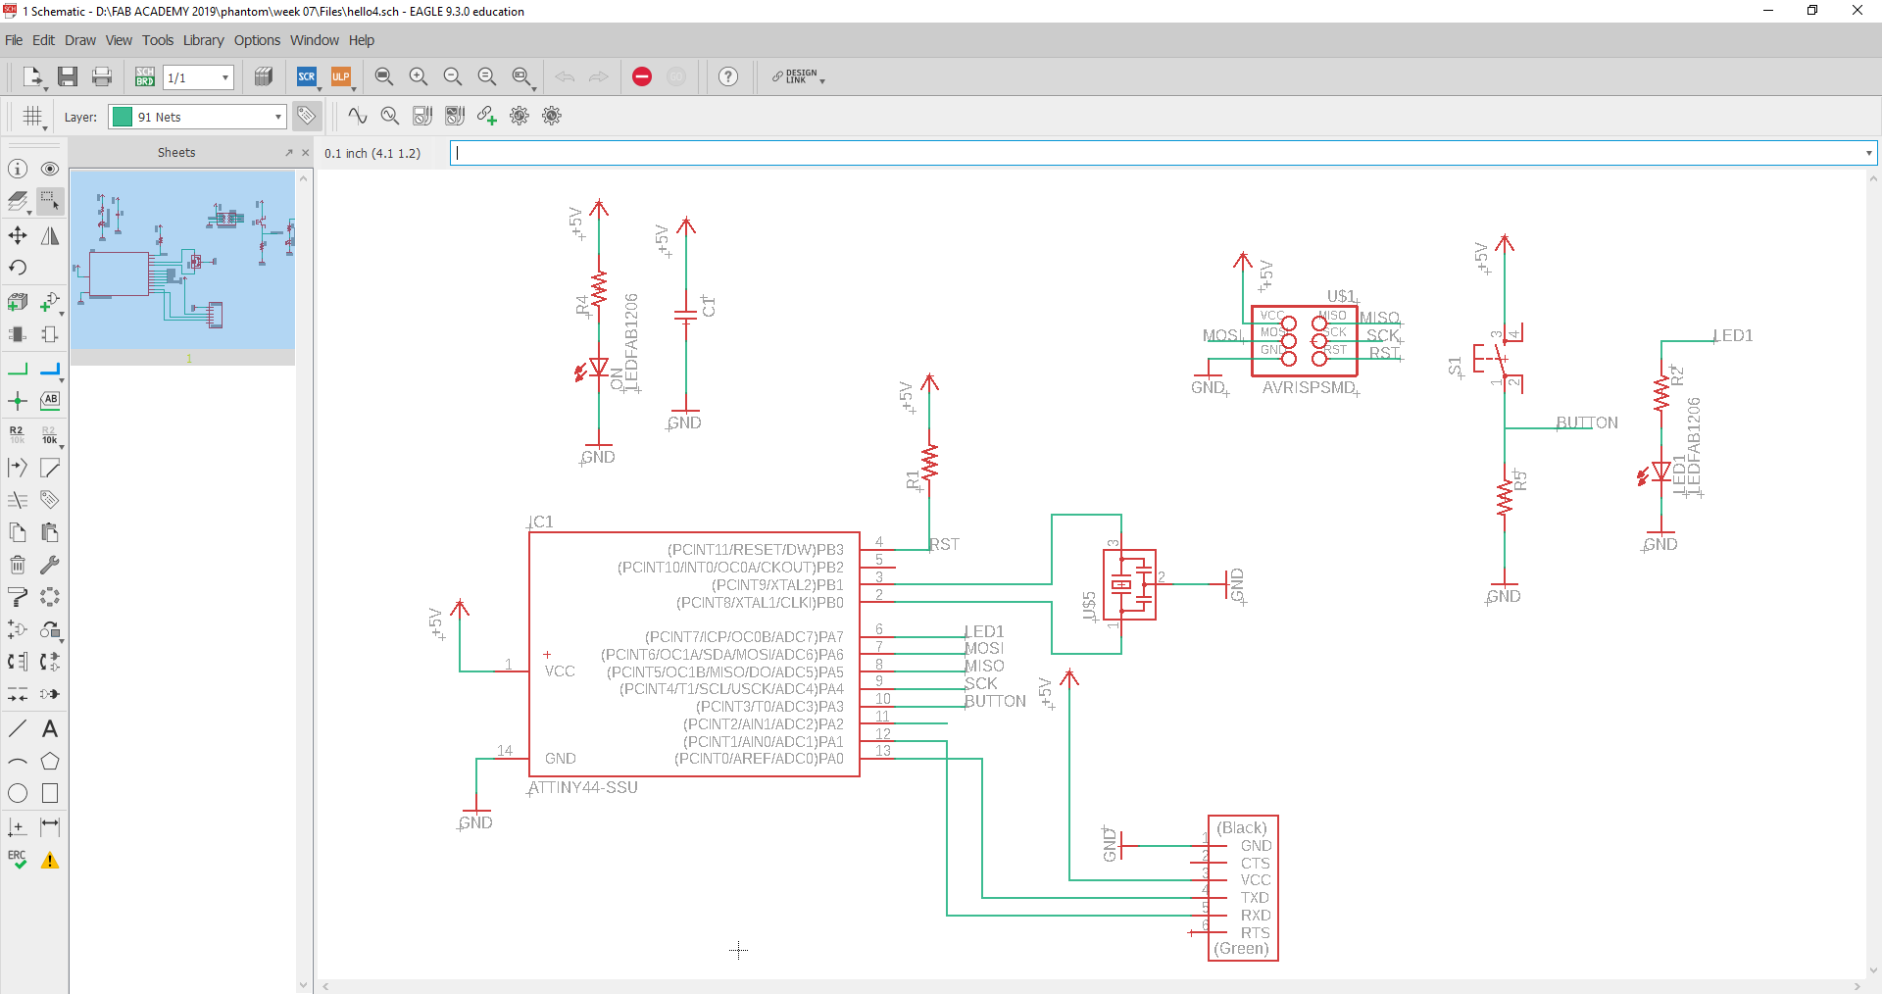Open the Library menu
The width and height of the screenshot is (1882, 994).
point(203,40)
